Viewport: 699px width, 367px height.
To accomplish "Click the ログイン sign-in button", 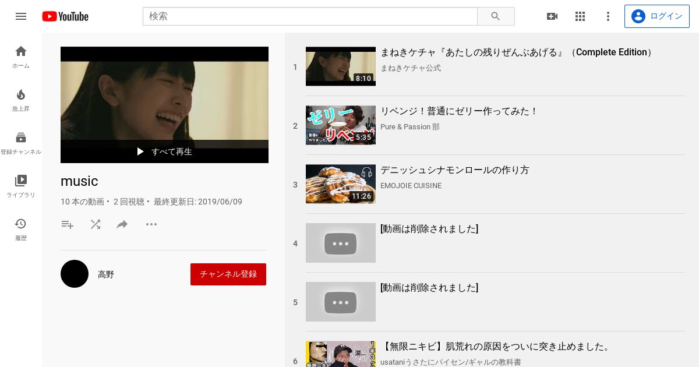I will 656,16.
